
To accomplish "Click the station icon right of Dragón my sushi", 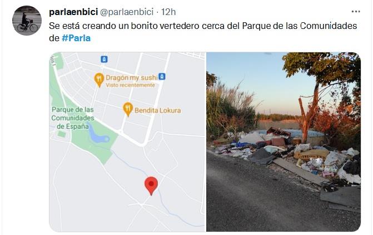I will 162,76.
